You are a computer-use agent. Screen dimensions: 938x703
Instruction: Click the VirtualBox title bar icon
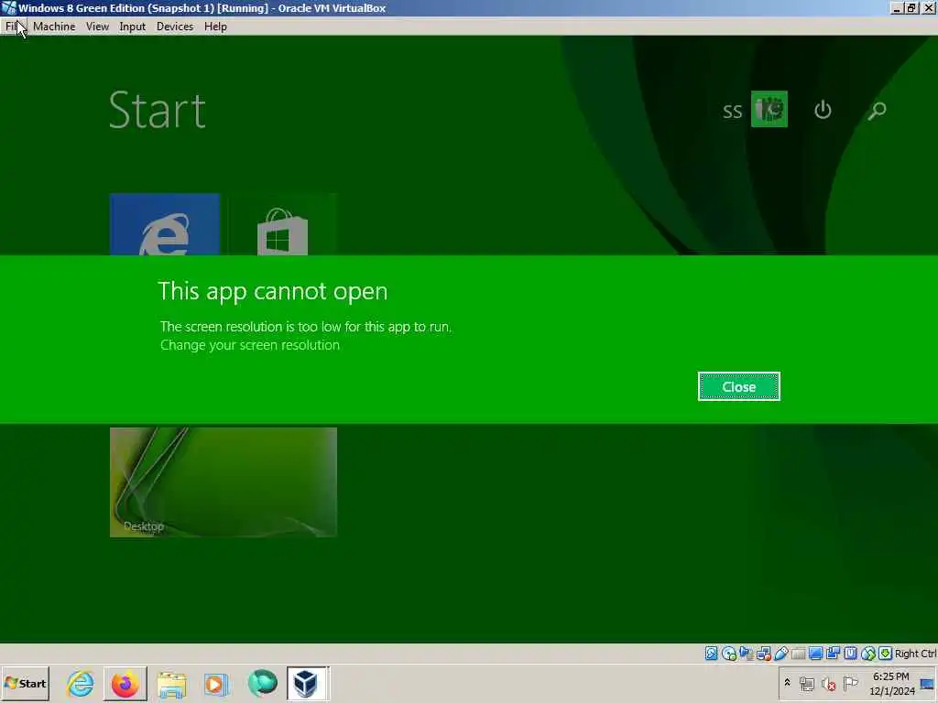click(8, 7)
